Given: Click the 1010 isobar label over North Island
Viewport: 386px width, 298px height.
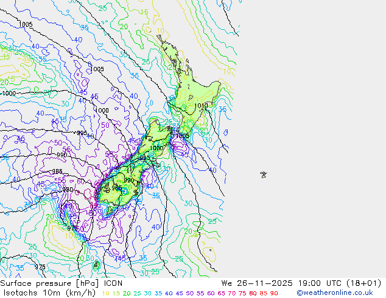Looking at the screenshot, I should [x=201, y=106].
